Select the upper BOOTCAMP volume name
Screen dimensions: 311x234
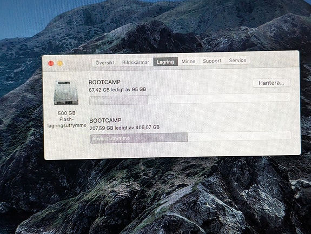[x=104, y=82]
